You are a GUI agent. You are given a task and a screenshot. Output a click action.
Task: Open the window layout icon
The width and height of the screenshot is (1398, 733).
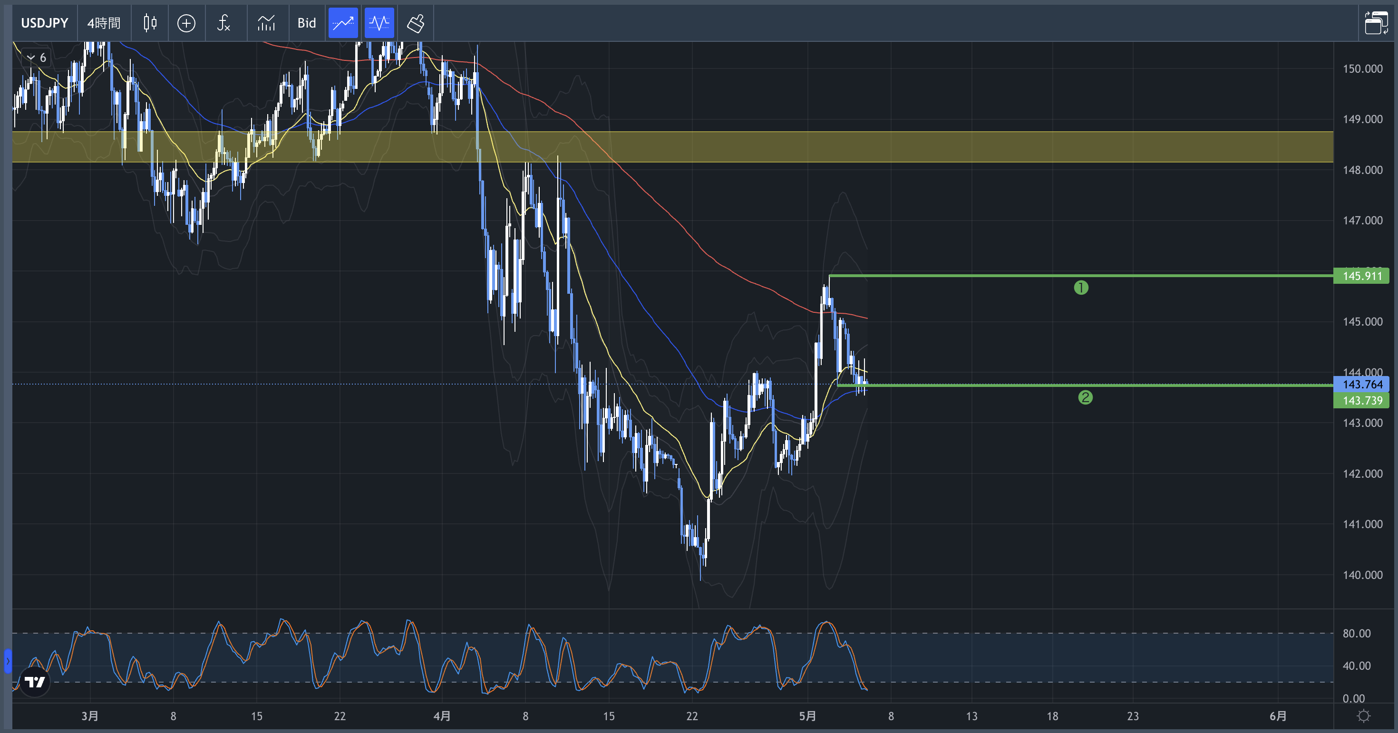click(x=1376, y=23)
